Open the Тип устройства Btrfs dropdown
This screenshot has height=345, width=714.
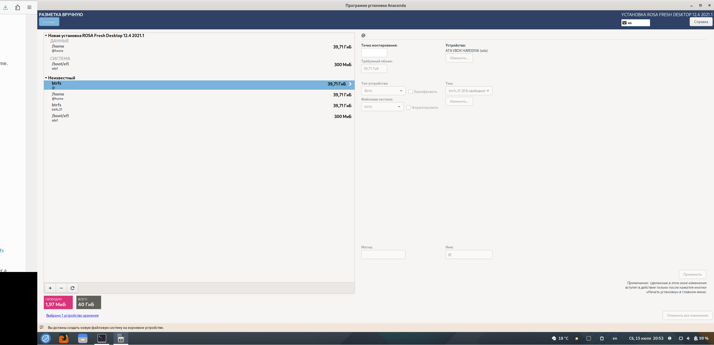point(383,91)
